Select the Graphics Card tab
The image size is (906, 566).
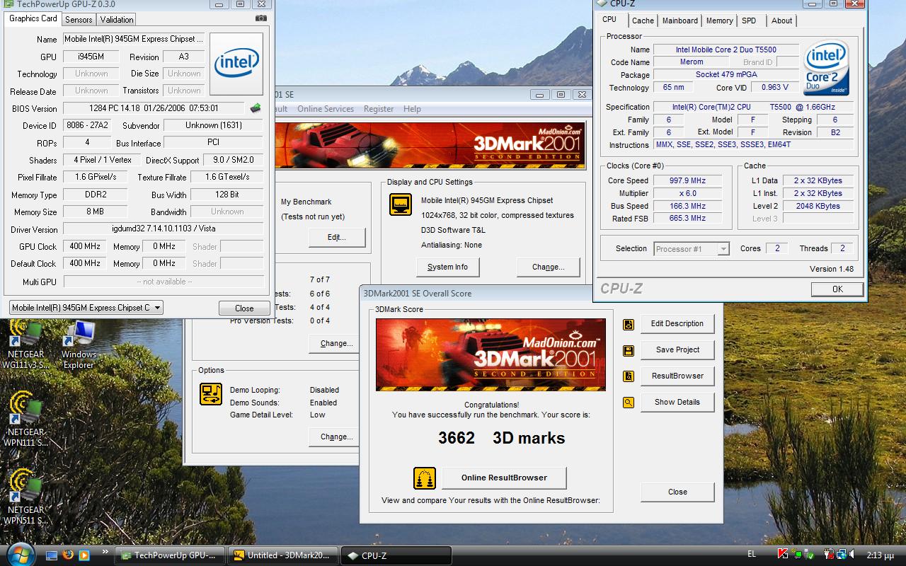point(33,18)
